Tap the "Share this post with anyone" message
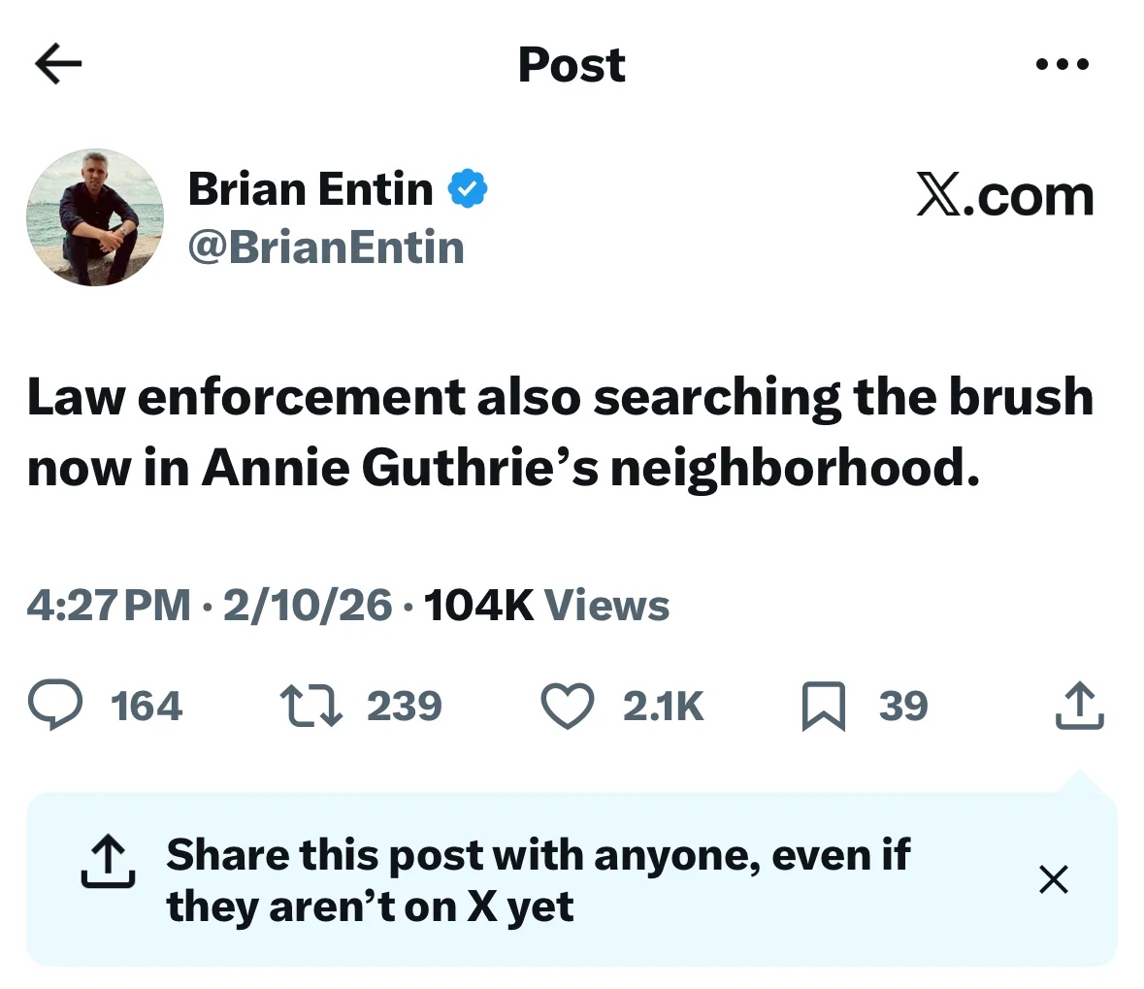 tap(538, 880)
